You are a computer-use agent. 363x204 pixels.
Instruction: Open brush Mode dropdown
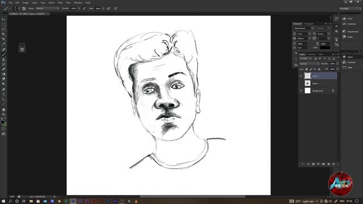[48, 8]
